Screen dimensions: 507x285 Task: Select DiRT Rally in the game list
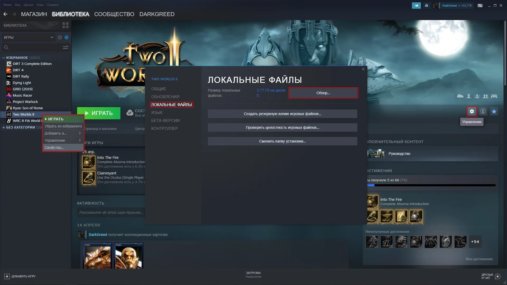(21, 76)
